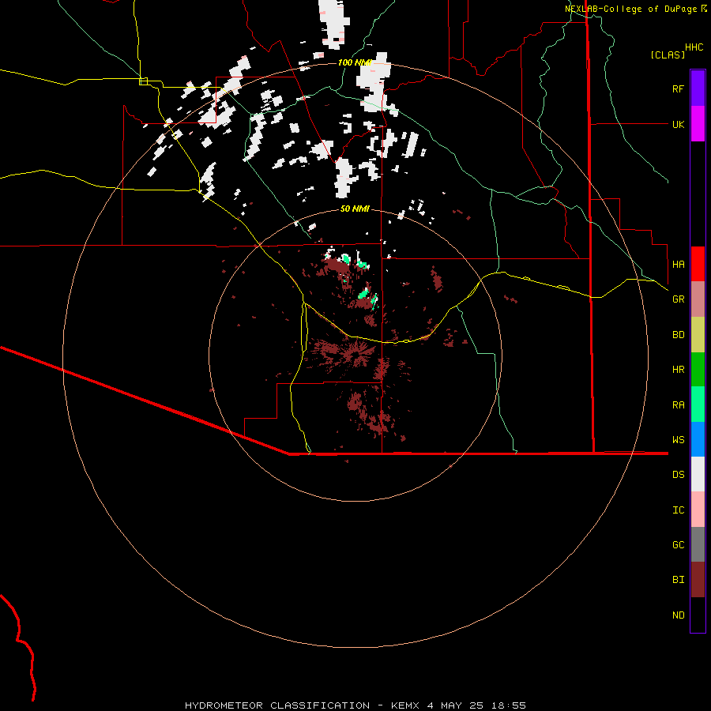
Task: Click the UK legend label
Action: coord(678,124)
